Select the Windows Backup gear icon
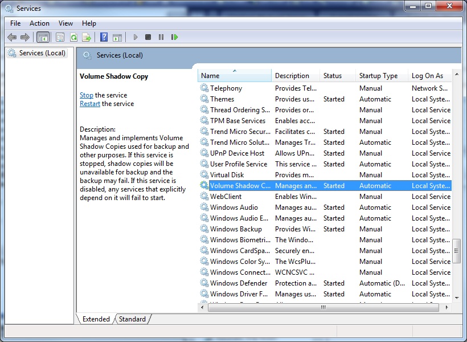467x342 pixels. point(204,229)
